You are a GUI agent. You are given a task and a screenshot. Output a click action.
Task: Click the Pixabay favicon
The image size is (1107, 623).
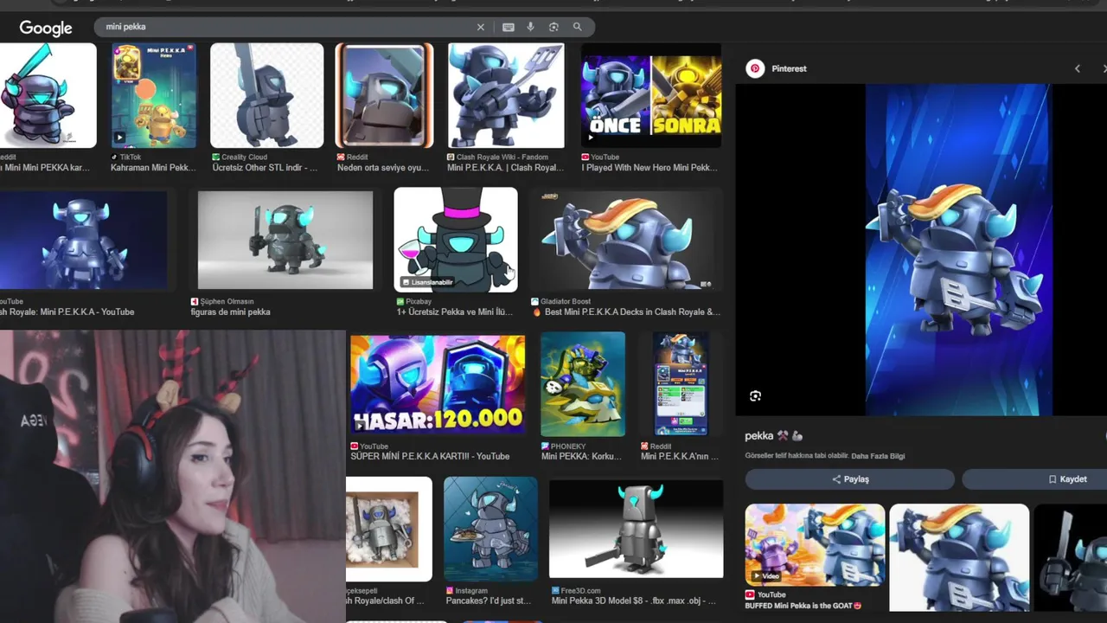point(400,302)
